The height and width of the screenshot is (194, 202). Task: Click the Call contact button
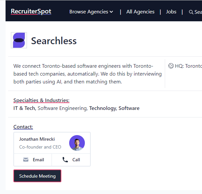tap(71, 160)
